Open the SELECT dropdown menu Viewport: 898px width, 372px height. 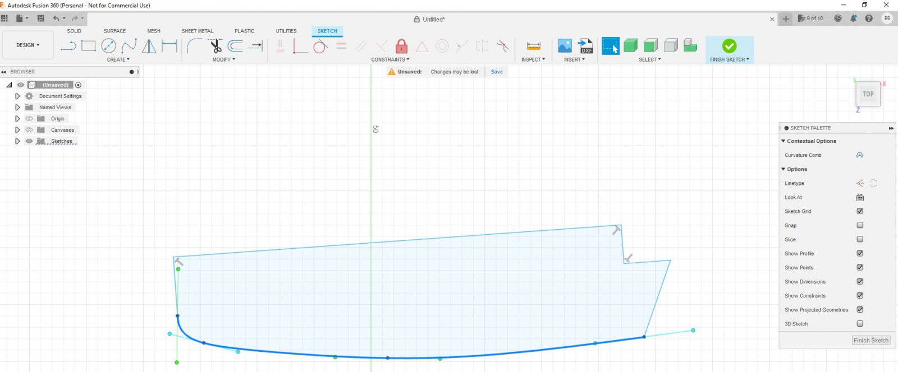[650, 59]
